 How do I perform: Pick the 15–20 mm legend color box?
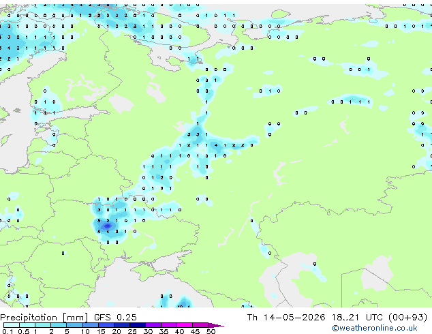pyautogui.click(x=106, y=325)
